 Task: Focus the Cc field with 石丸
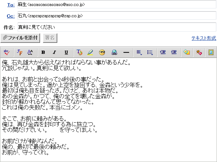pyautogui.click(x=117, y=15)
